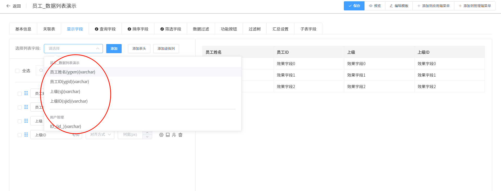Collapse the 请选择 list field dropdown
Image resolution: width=501 pixels, height=191 pixels.
98,48
